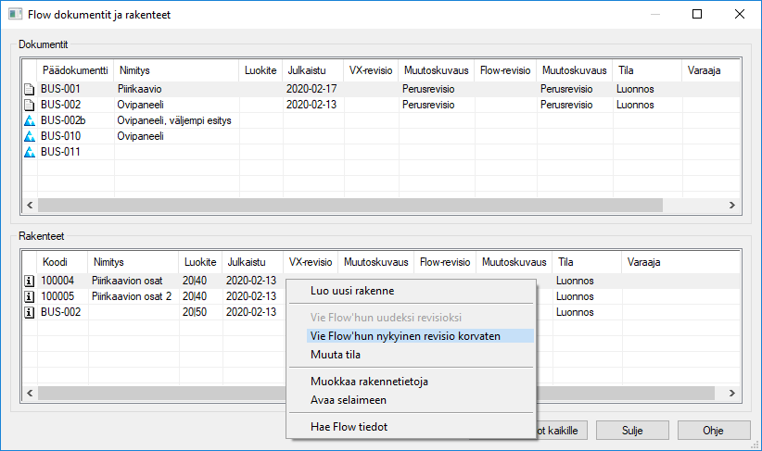Sort structures by Koodi column header
Viewport: 762px width, 451px height.
pos(55,262)
